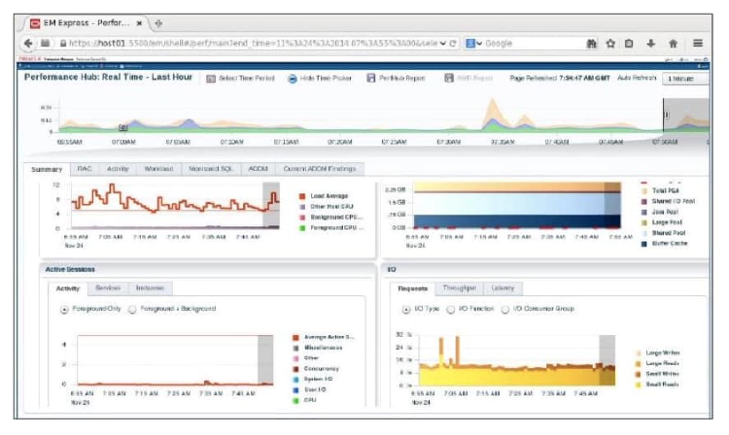
Task: Select the Throughput sub-tab under I/O
Action: tap(460, 288)
